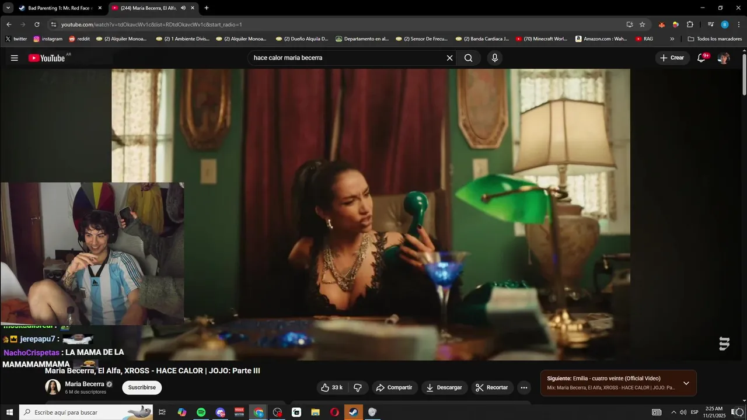Screen dimensions: 747x420
Task: Switch the ESP input language indicator
Action: pyautogui.click(x=694, y=412)
